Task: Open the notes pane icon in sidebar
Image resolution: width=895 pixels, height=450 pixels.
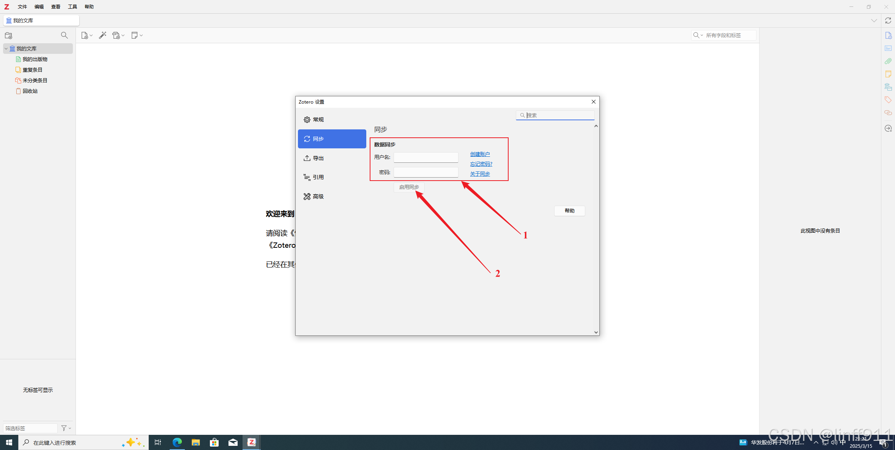Action: 888,74
